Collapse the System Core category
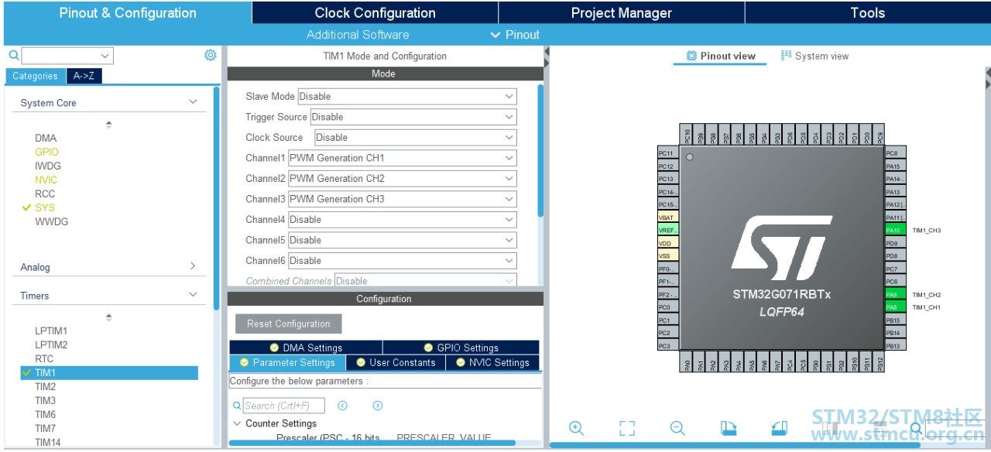 click(x=193, y=102)
